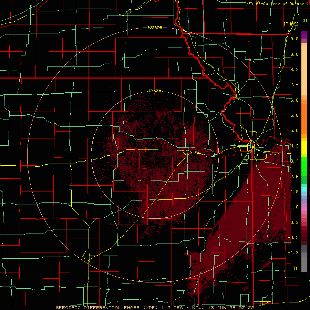Click the 6.6 color scale value
This screenshot has height=310, width=310.
tap(294, 100)
